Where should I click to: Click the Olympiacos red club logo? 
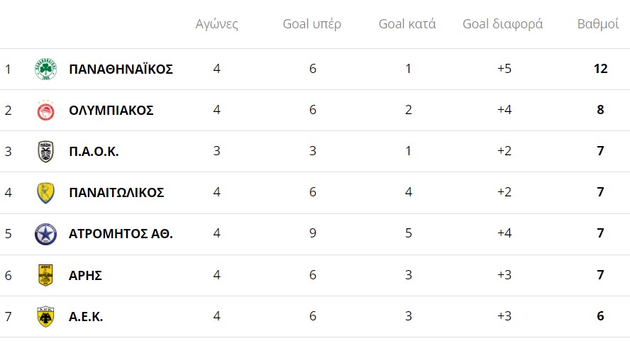point(45,111)
